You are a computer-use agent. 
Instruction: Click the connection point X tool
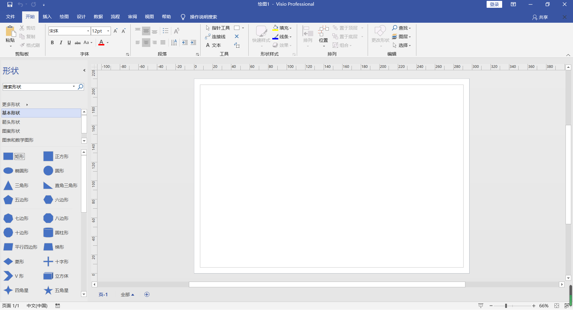coord(237,36)
